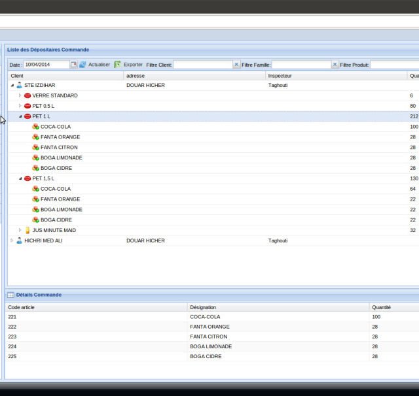Screen dimensions: 419x396
Task: Click the JUS MINUTE MAID bottle icon
Action: click(27, 230)
